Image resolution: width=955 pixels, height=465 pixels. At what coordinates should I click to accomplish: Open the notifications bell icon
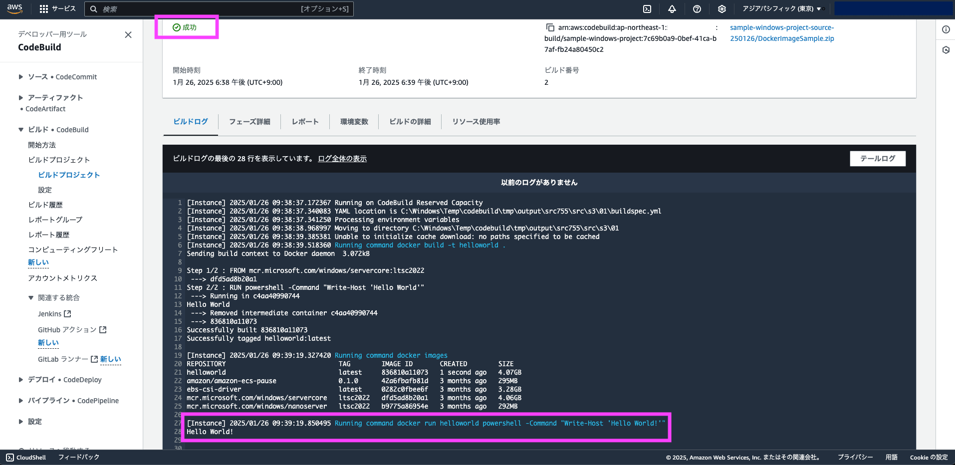[672, 9]
